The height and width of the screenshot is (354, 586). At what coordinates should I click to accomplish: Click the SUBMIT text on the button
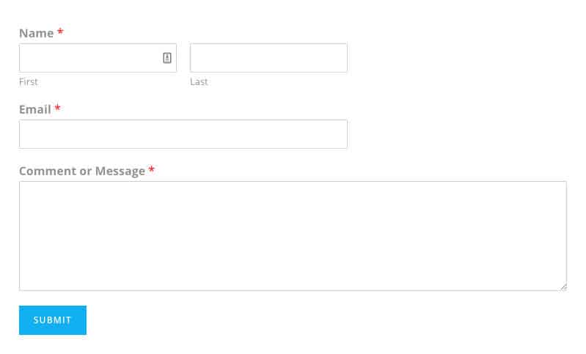(52, 320)
